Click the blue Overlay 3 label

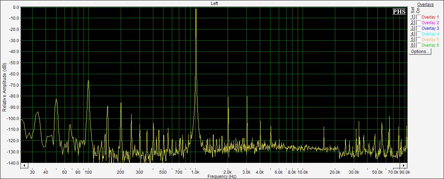(x=430, y=28)
